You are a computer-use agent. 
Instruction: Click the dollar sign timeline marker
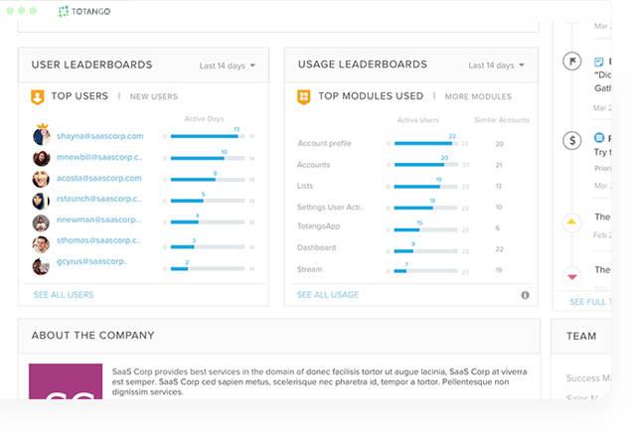point(572,141)
